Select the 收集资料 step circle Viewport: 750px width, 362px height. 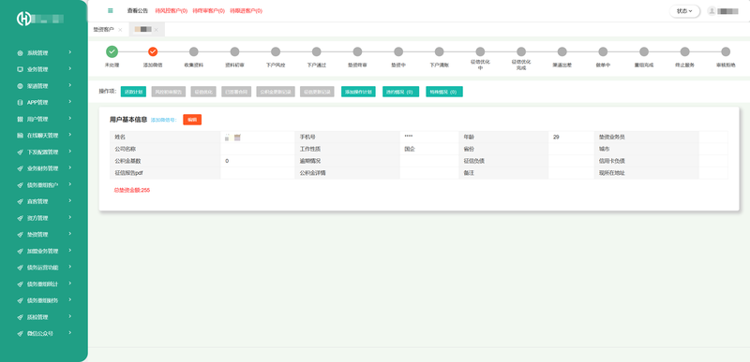click(194, 51)
